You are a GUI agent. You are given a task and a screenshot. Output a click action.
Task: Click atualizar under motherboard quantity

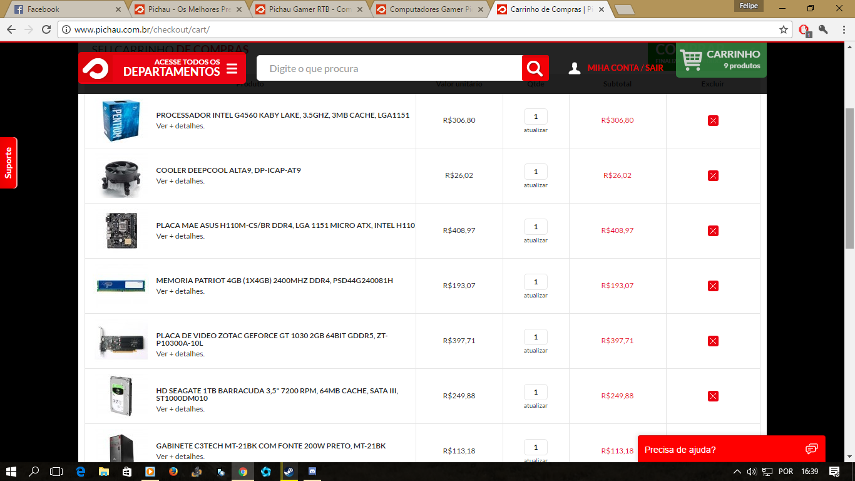tap(536, 240)
